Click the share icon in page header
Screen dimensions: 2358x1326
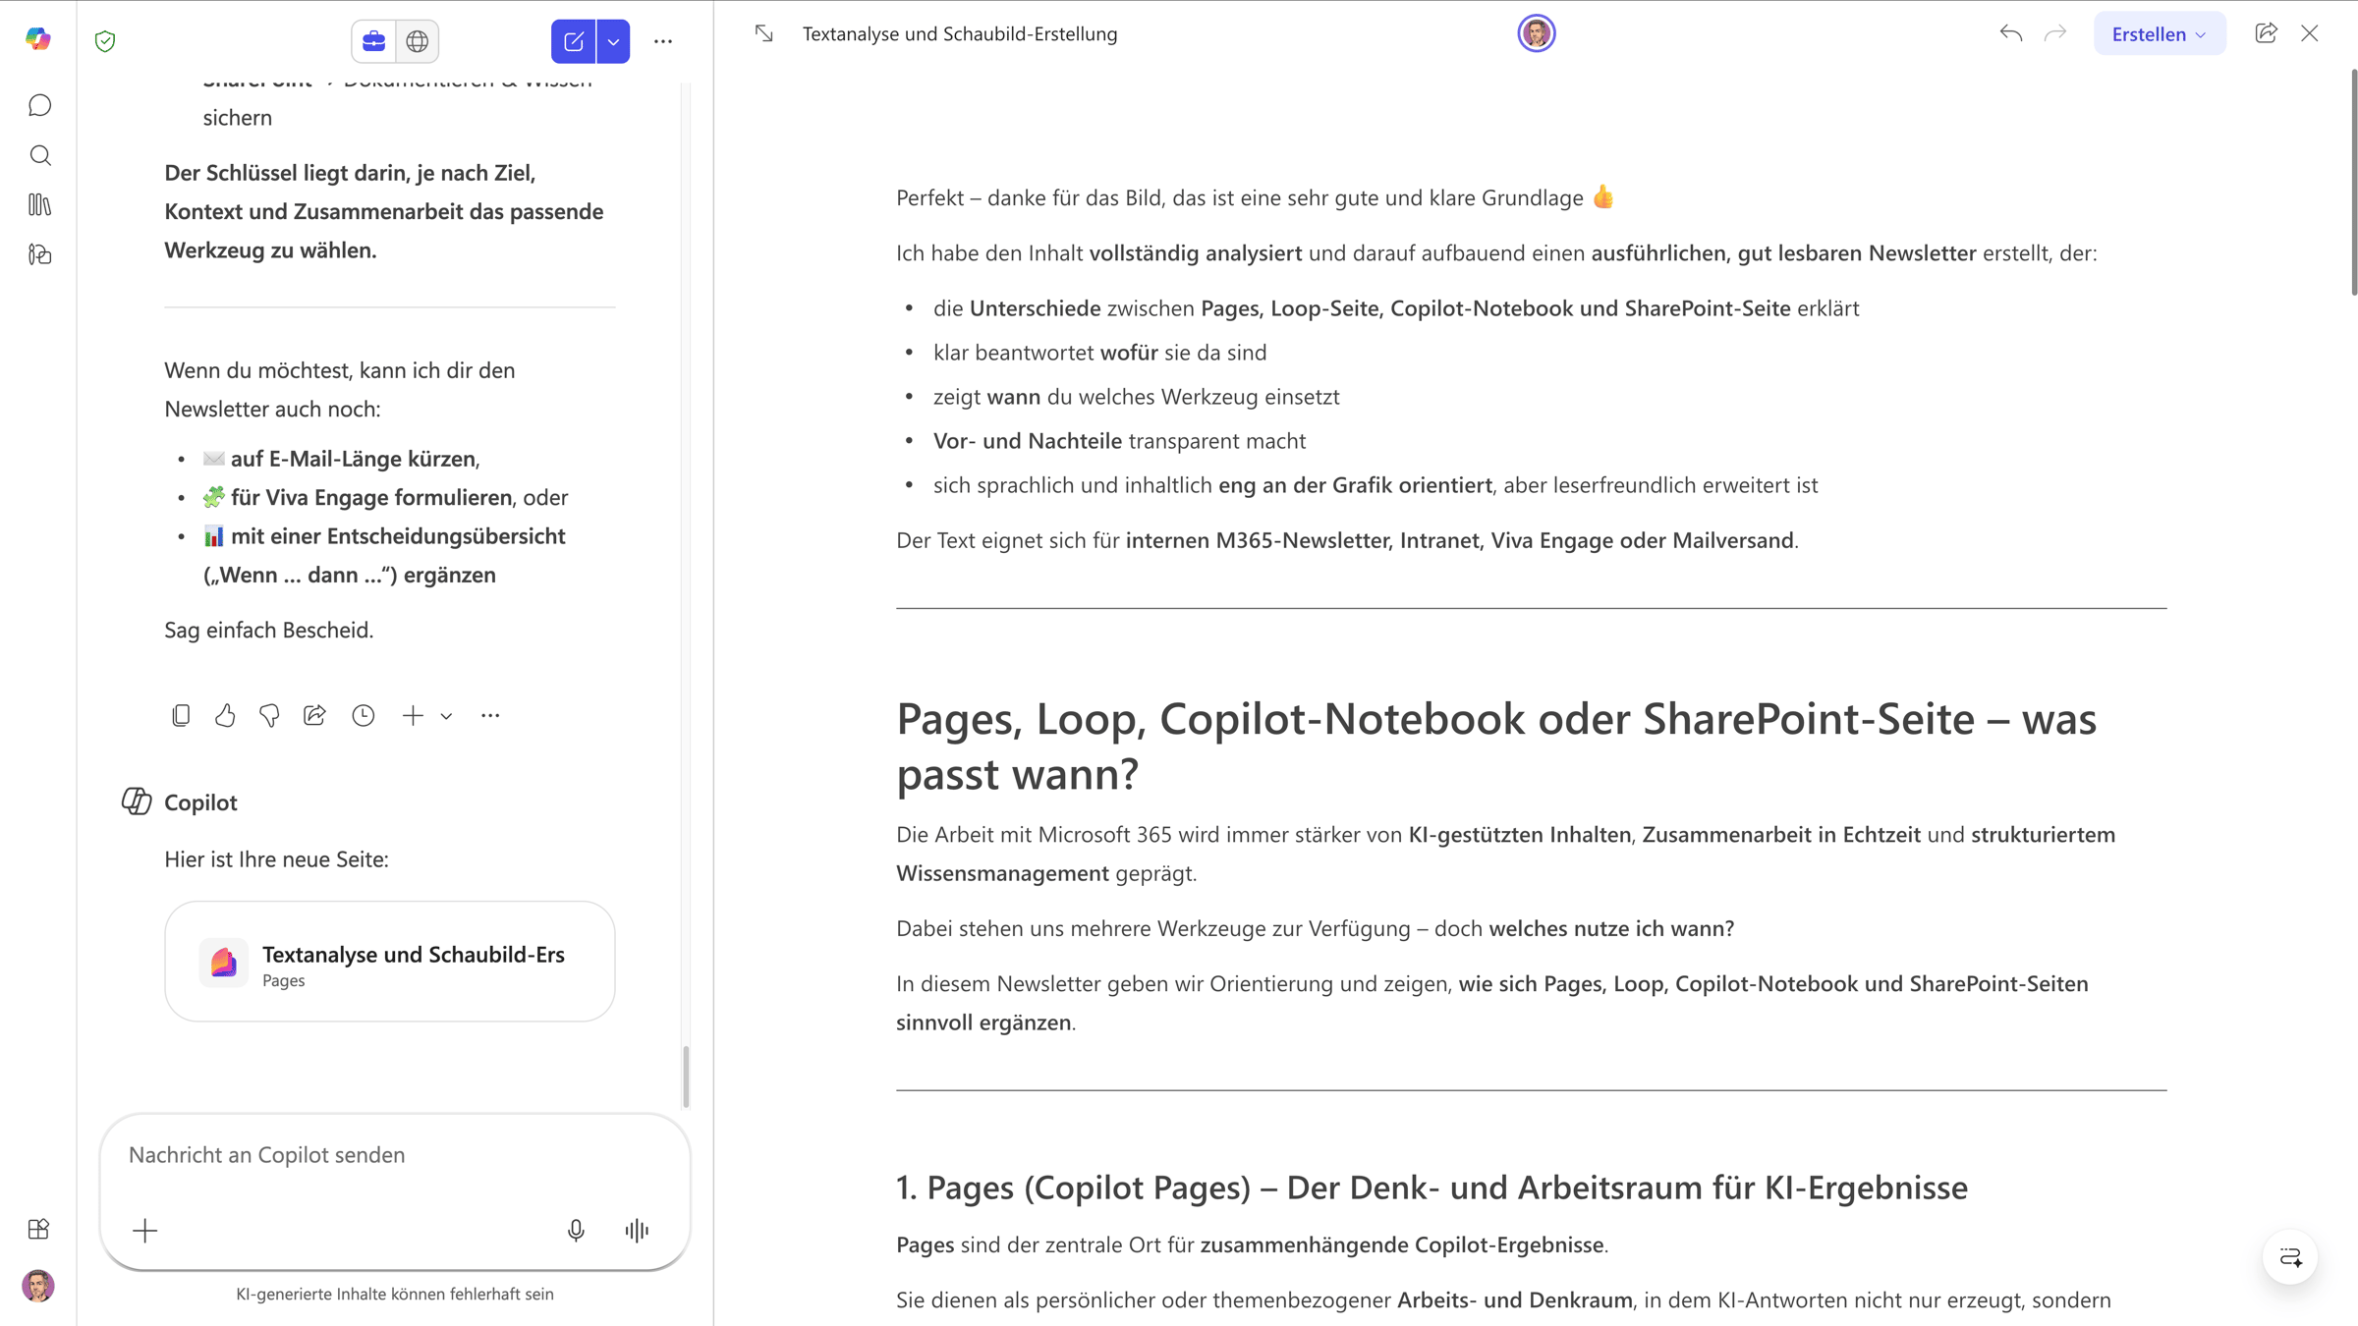[2266, 34]
